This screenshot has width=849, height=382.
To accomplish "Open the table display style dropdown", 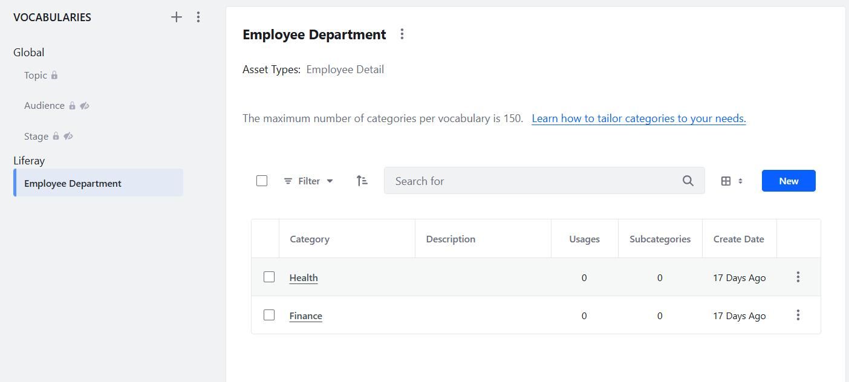I will [x=732, y=181].
